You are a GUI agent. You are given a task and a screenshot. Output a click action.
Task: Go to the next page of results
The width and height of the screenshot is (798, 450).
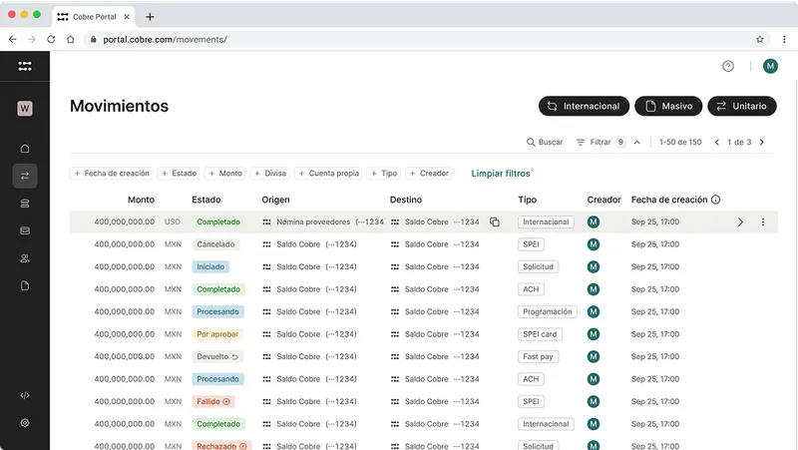pos(762,142)
